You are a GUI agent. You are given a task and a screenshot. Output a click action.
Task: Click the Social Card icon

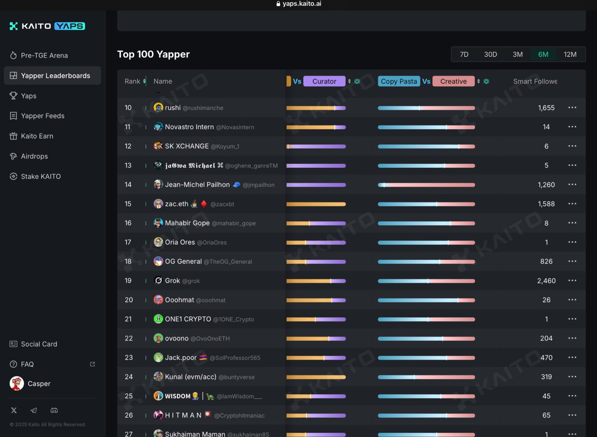(x=13, y=344)
